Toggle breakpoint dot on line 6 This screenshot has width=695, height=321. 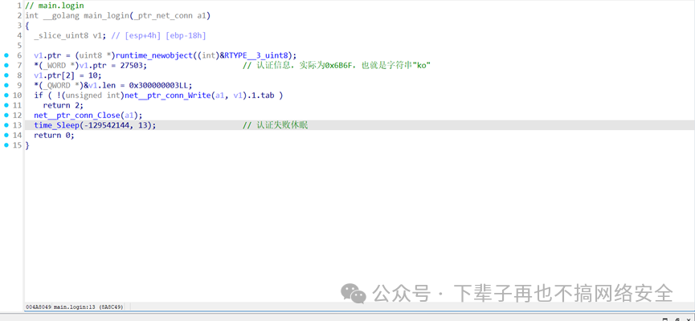coord(6,55)
